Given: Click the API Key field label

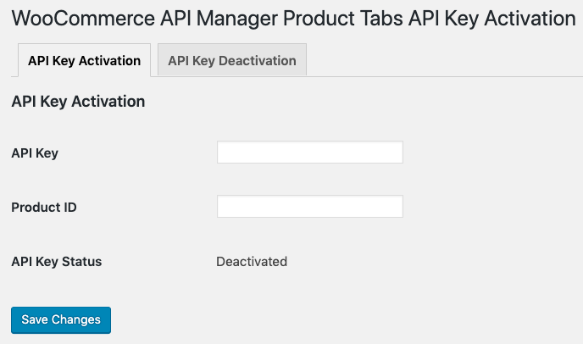Looking at the screenshot, I should pos(35,153).
